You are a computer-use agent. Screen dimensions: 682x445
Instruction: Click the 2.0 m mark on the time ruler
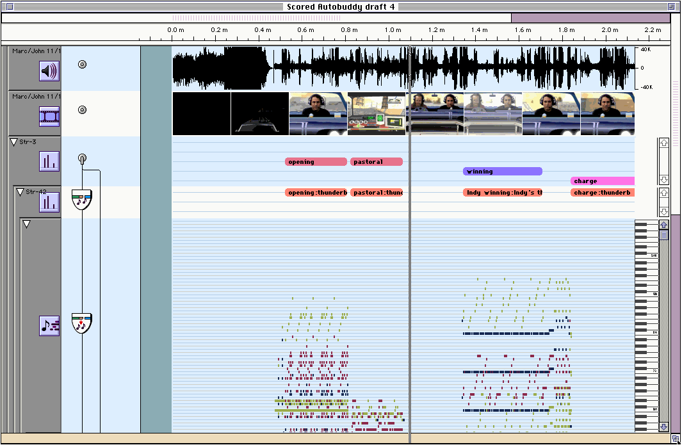click(610, 30)
